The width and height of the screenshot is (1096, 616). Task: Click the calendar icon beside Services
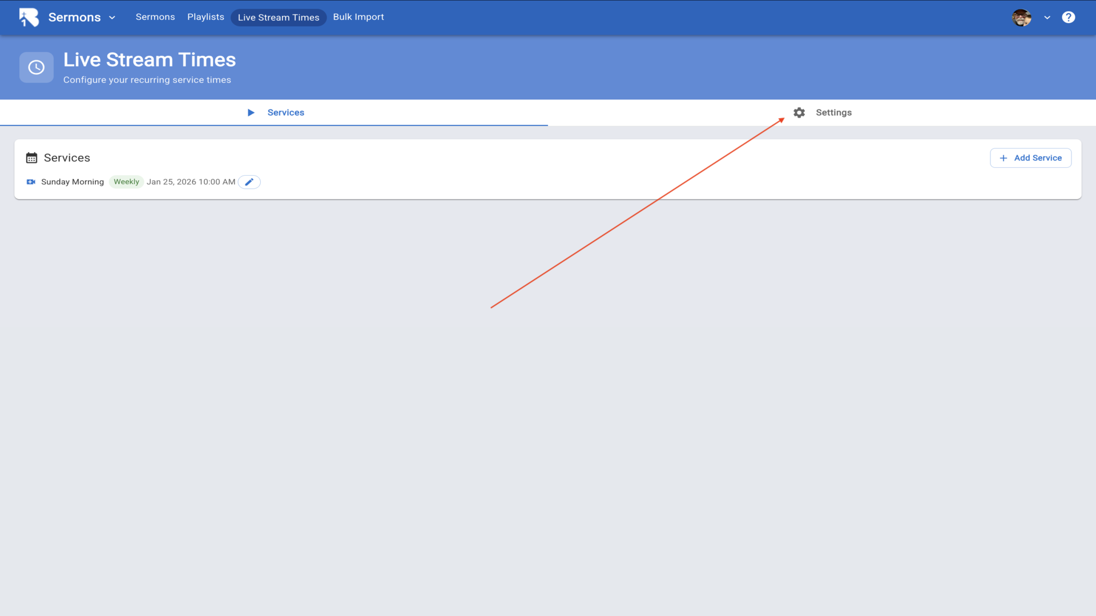31,158
